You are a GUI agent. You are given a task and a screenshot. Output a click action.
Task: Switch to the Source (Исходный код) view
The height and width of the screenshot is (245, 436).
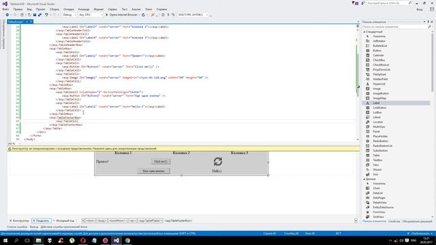coord(64,220)
